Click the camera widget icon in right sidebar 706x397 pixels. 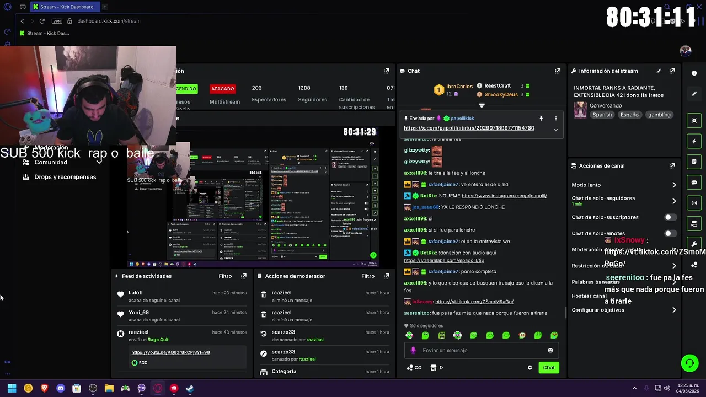(x=694, y=223)
